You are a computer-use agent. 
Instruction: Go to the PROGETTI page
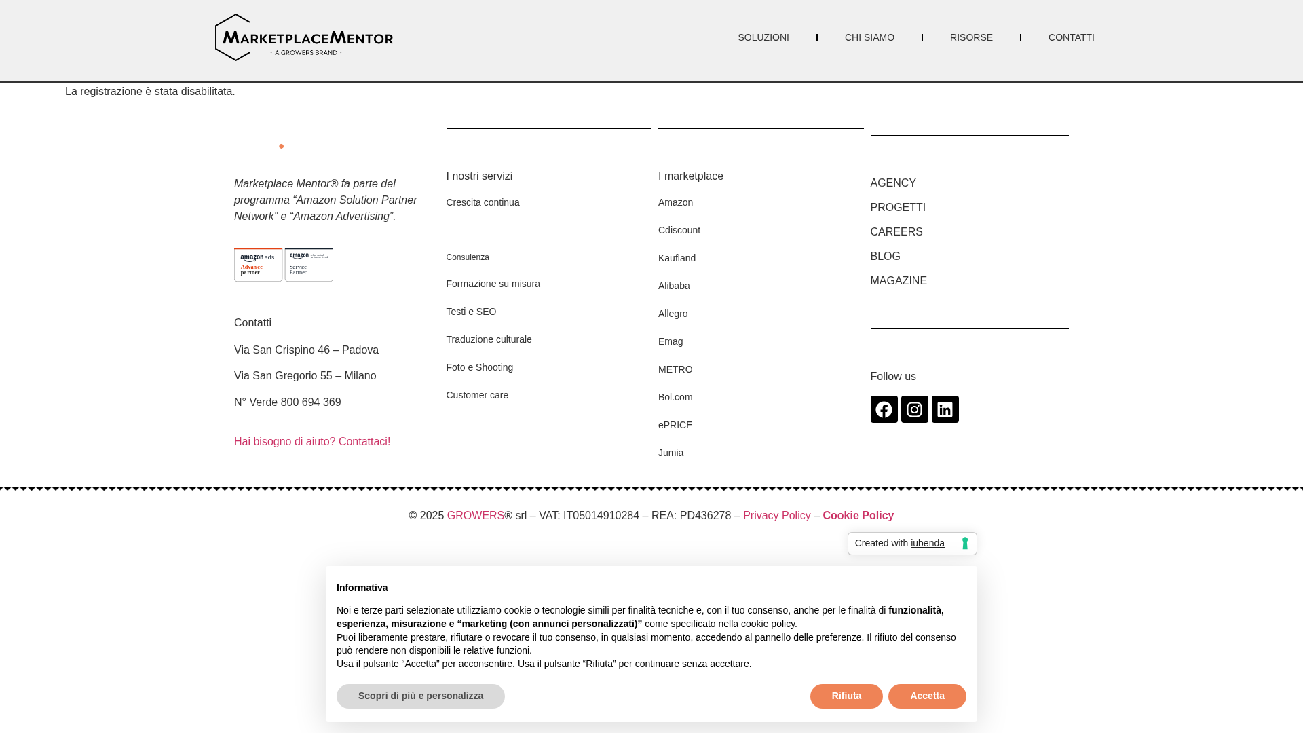pos(898,208)
